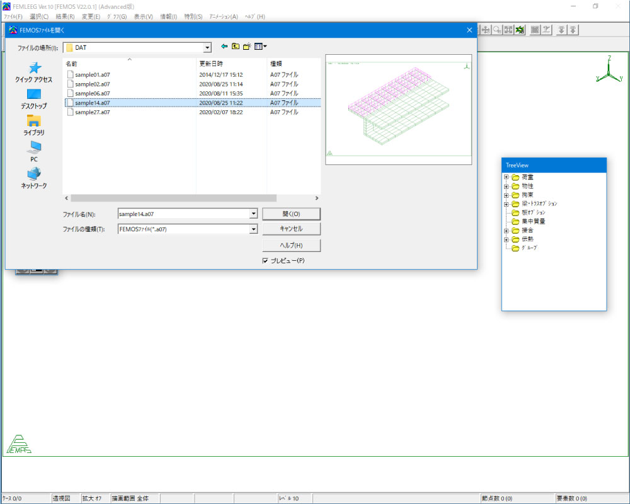Click the last grey down-arrow toolbar icon

(573, 30)
